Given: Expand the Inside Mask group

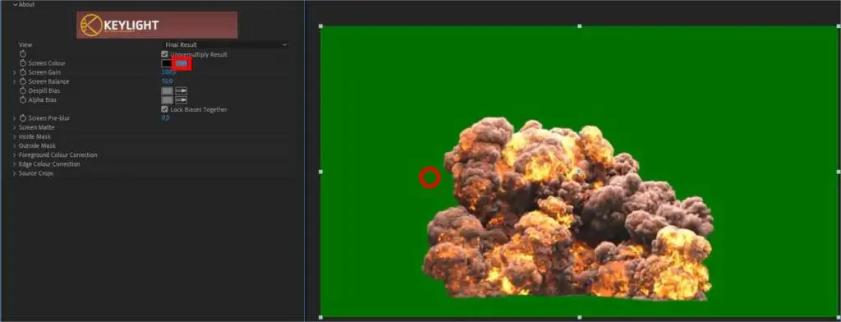Looking at the screenshot, I should (x=15, y=137).
